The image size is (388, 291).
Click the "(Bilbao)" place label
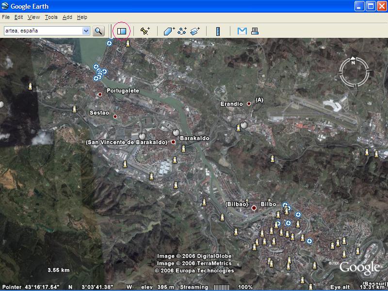(x=237, y=204)
